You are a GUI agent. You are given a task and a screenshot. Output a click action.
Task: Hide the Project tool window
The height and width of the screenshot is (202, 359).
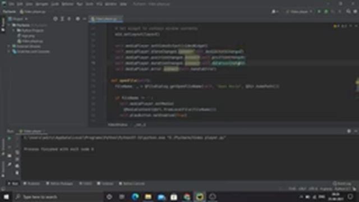pos(85,19)
